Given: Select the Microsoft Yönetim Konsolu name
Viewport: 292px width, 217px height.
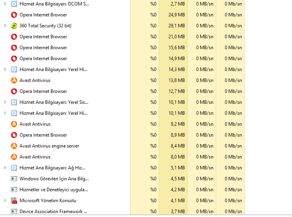Looking at the screenshot, I should click(48, 201).
